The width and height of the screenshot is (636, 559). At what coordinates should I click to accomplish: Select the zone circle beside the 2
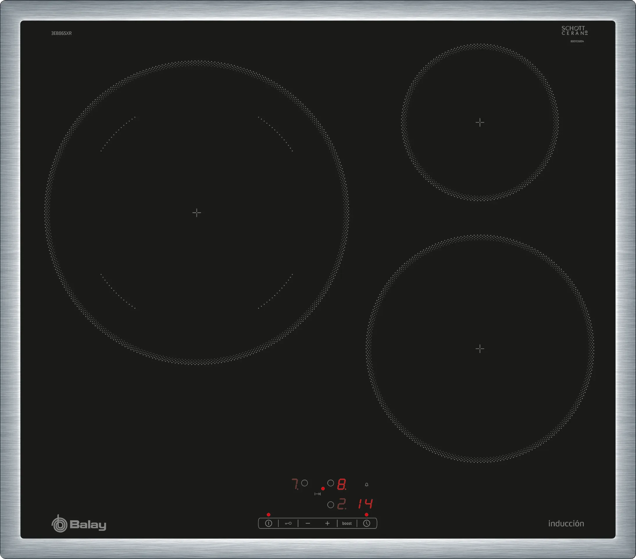tap(331, 505)
